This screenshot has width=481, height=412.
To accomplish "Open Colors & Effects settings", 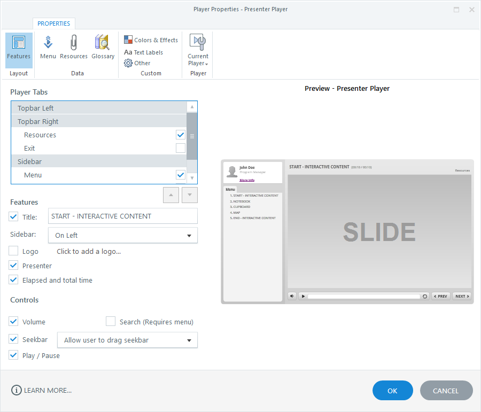I will tap(151, 40).
